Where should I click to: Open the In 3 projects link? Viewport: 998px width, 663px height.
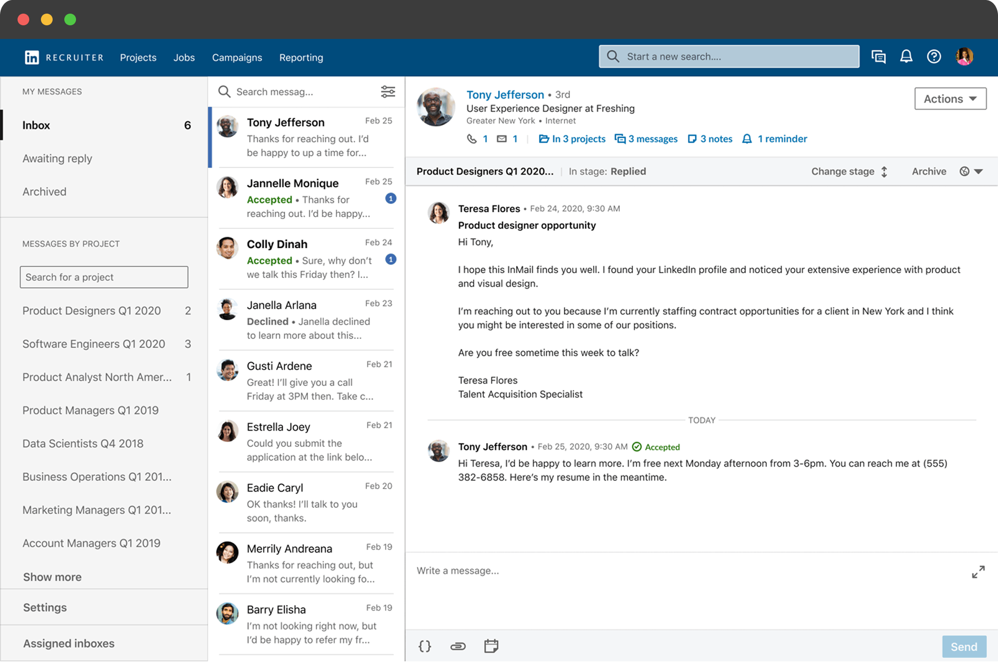[x=572, y=139]
